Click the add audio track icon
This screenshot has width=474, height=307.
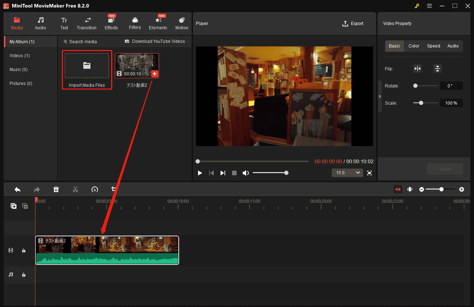point(25,206)
